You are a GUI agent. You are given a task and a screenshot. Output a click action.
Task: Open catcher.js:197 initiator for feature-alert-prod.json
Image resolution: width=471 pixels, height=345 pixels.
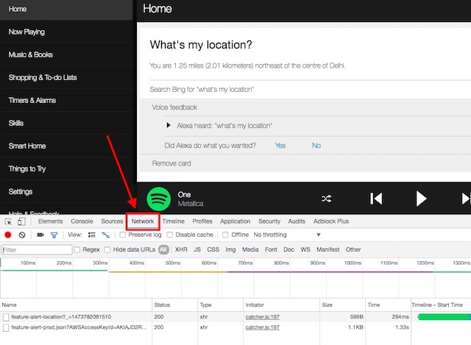point(263,327)
